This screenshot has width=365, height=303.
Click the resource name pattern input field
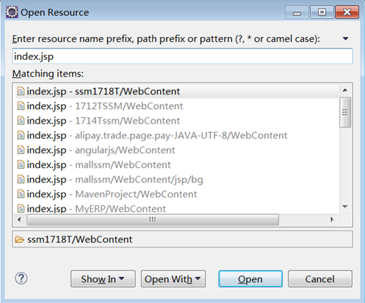pyautogui.click(x=182, y=56)
